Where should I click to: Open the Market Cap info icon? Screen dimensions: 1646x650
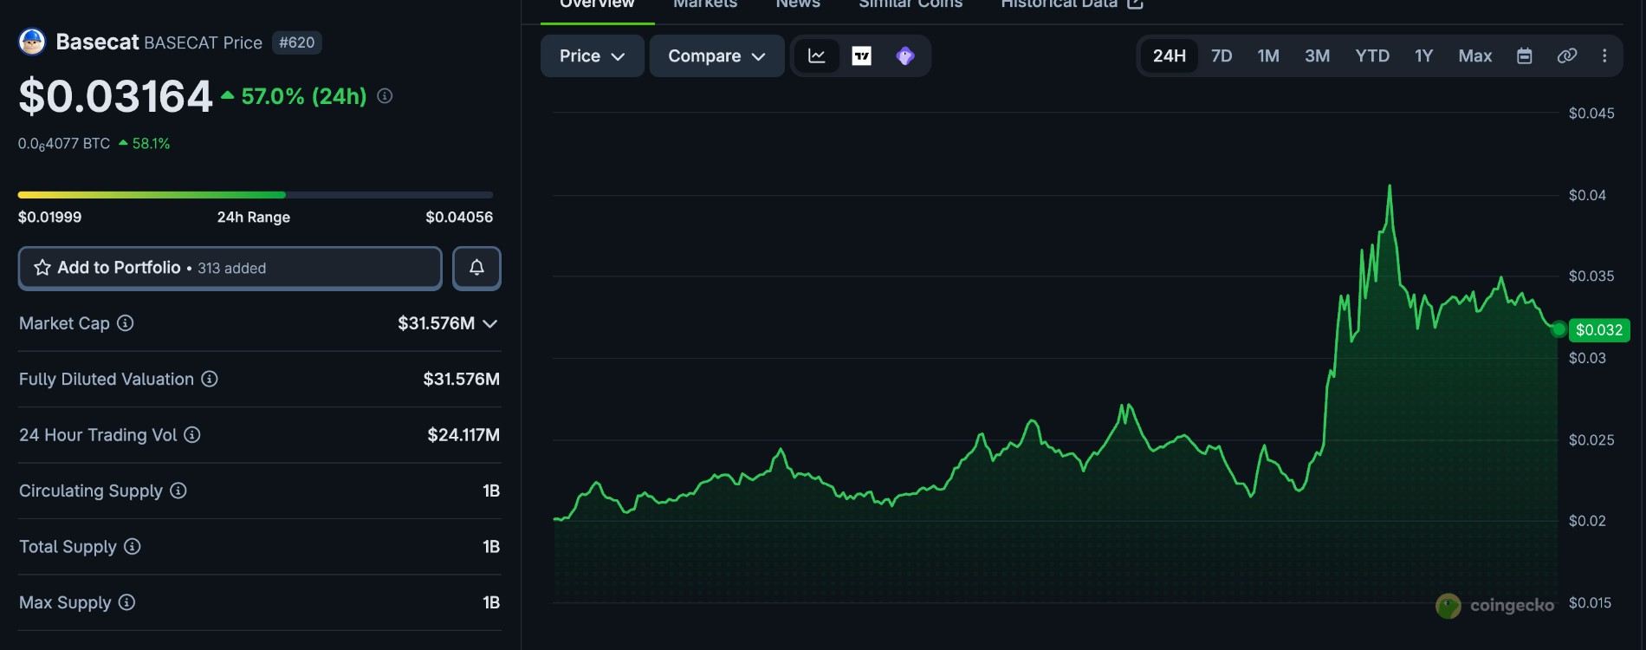(x=126, y=323)
